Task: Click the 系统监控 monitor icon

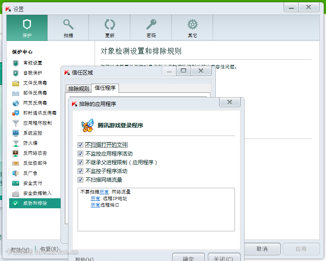Action: 16,133
